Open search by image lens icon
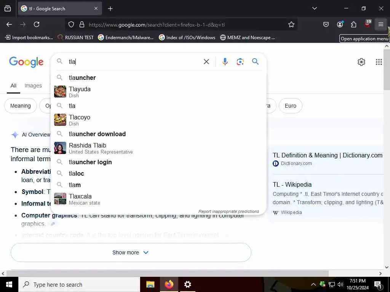The width and height of the screenshot is (390, 292). click(240, 62)
